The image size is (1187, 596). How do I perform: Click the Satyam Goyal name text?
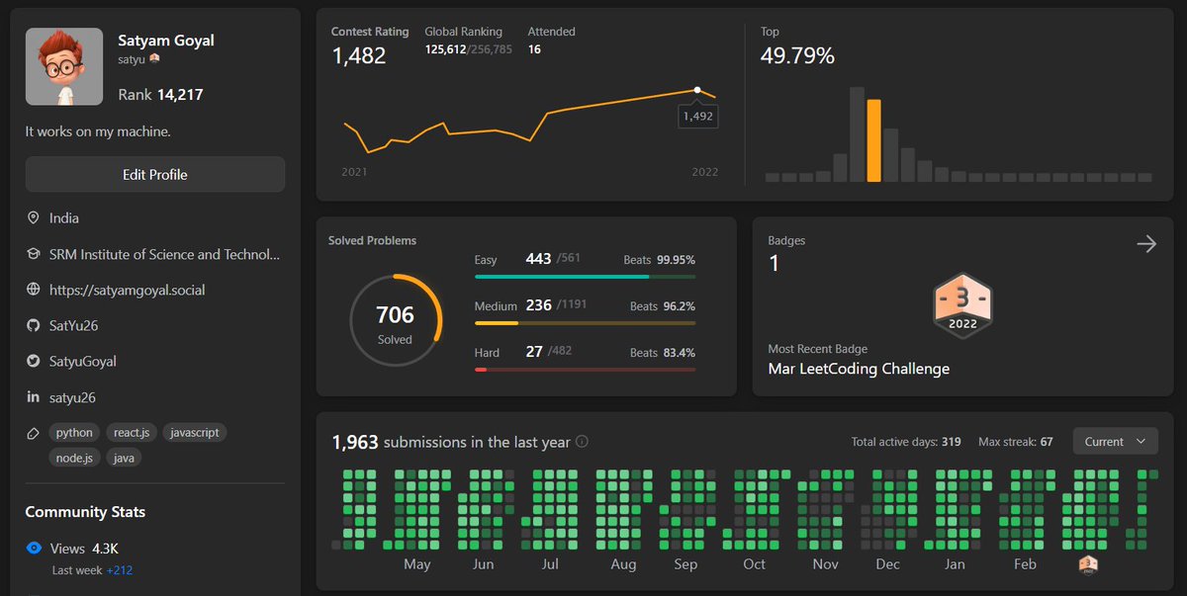[166, 41]
